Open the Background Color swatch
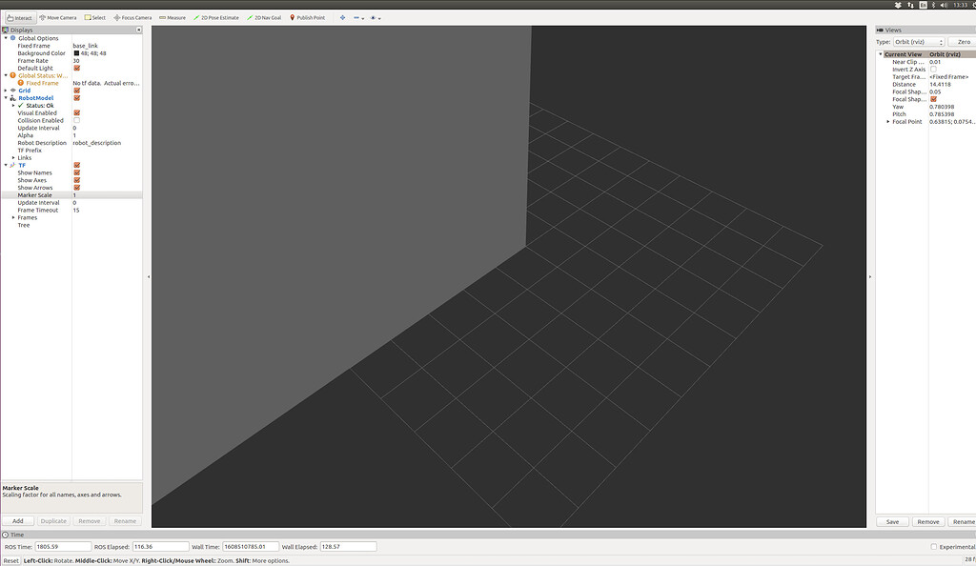 click(x=78, y=52)
